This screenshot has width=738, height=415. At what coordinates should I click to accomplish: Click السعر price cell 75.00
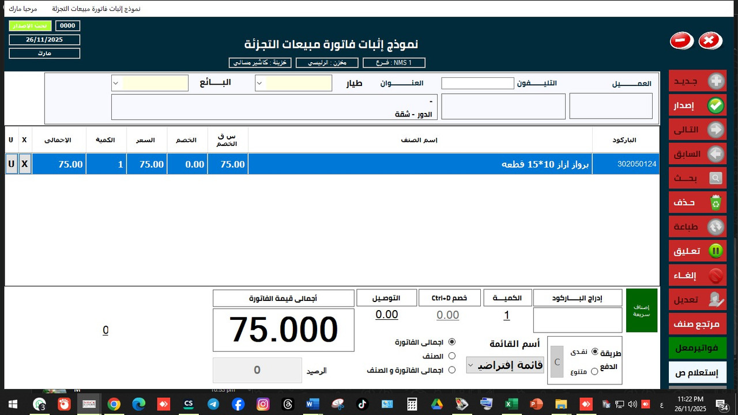tap(147, 164)
